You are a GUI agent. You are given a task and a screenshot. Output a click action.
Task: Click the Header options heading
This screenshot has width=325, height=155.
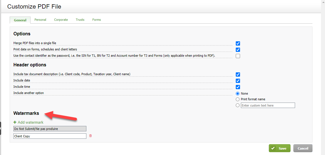30,65
